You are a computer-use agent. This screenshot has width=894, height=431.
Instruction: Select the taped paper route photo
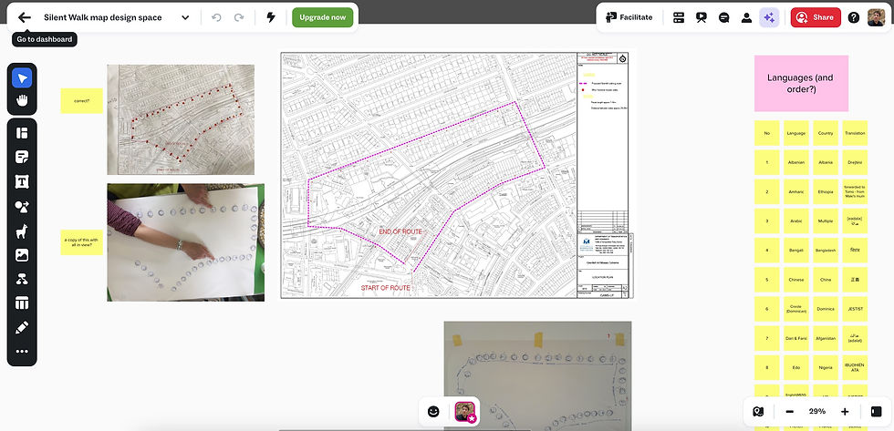point(537,375)
